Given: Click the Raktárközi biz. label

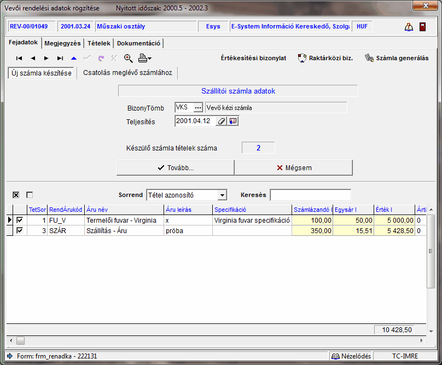Looking at the screenshot, I should (331, 58).
